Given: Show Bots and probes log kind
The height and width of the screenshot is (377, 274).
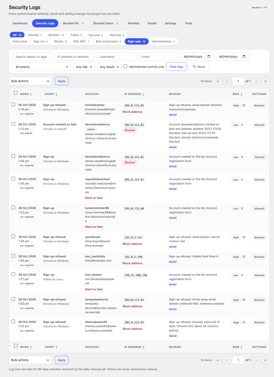Looking at the screenshot, I should pyautogui.click(x=108, y=41).
